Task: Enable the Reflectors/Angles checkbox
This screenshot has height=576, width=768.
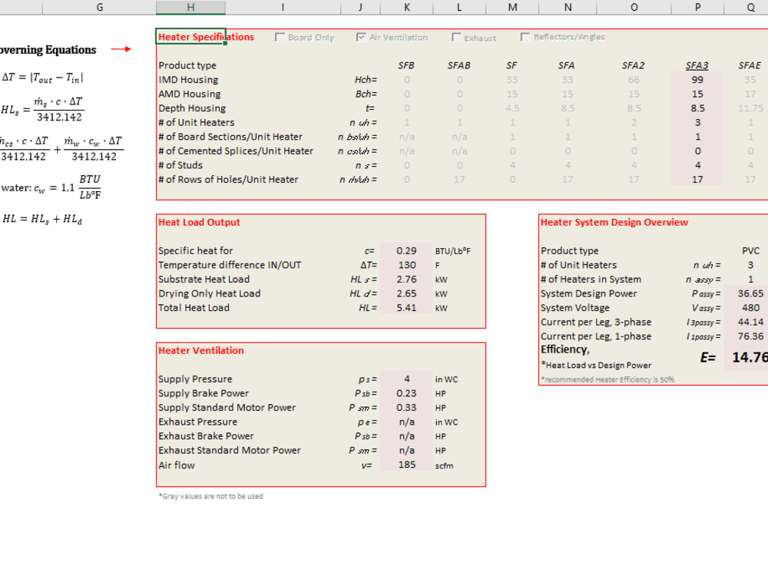Action: pyautogui.click(x=526, y=36)
